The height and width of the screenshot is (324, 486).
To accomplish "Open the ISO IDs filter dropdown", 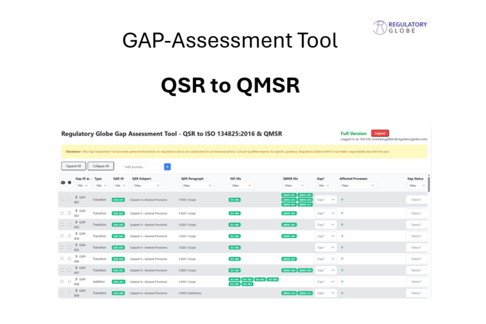I will pos(242,185).
